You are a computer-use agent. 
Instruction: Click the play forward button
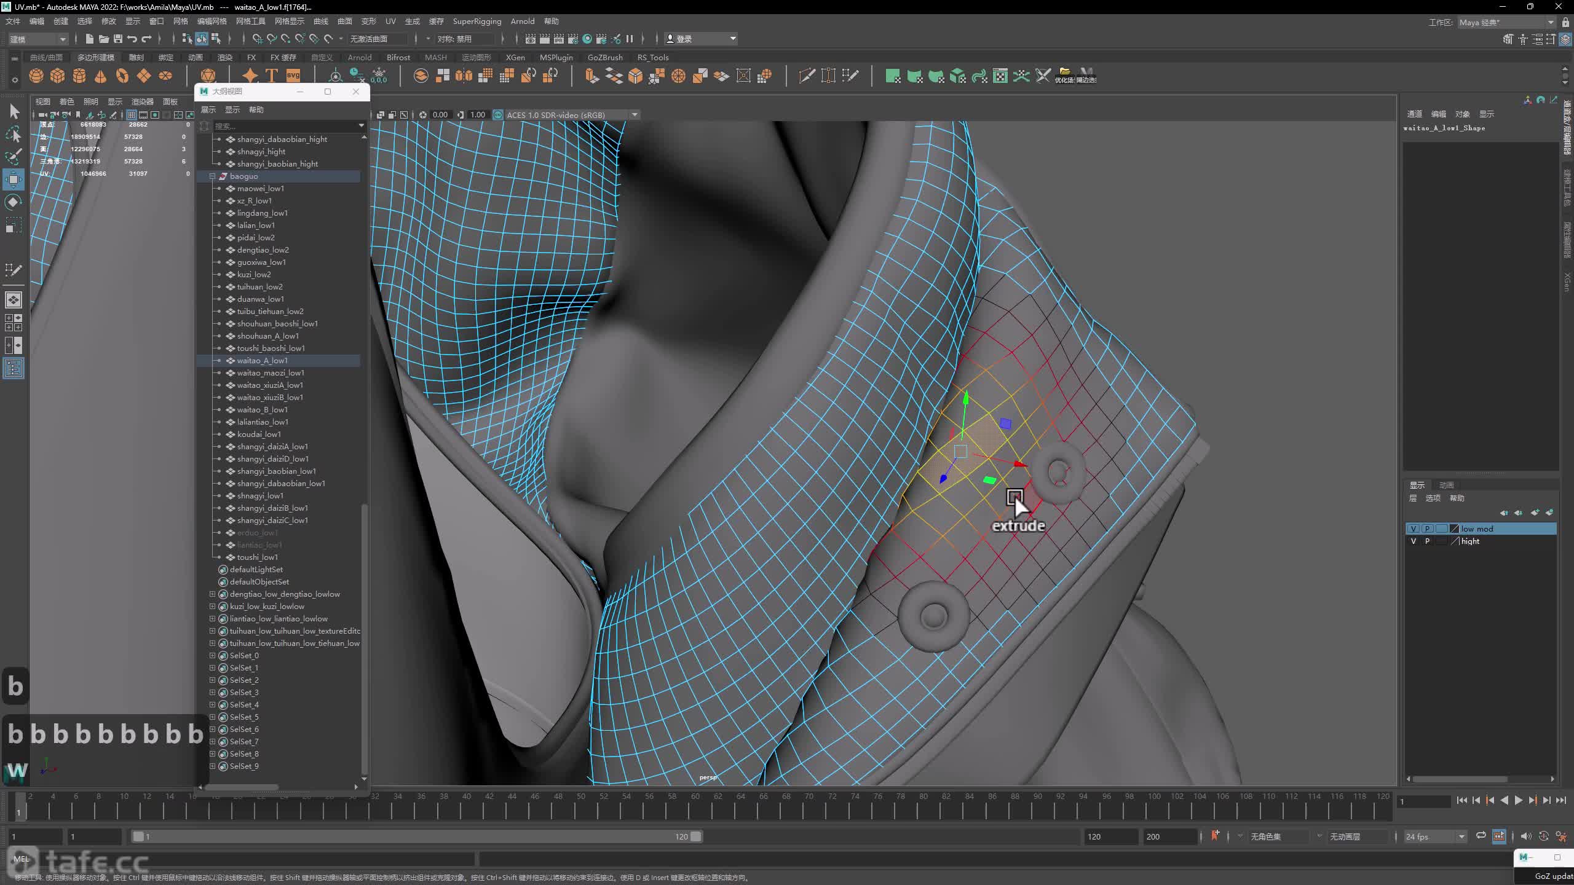(x=1518, y=800)
